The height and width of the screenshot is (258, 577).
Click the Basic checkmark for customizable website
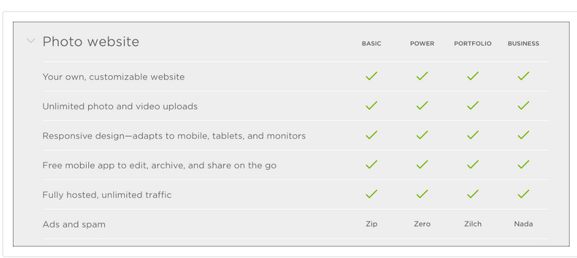coord(372,76)
